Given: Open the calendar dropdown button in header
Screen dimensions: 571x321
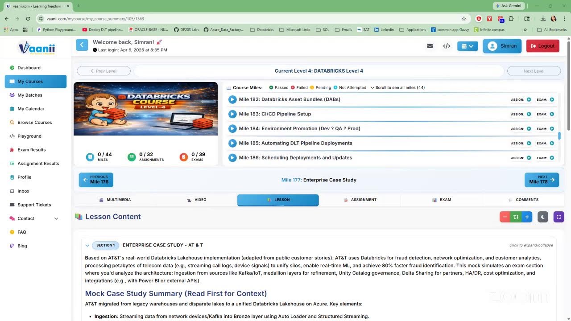Looking at the screenshot, I should (468, 46).
